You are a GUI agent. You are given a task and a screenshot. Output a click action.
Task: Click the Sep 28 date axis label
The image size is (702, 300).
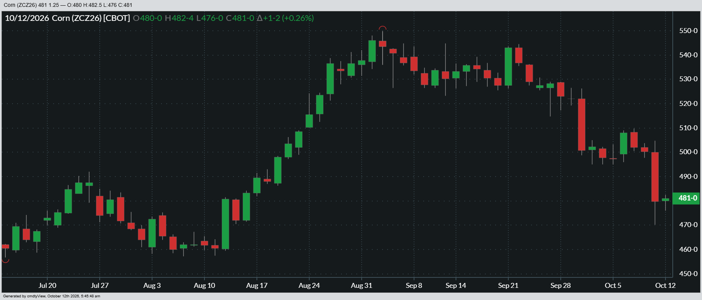pyautogui.click(x=560, y=286)
